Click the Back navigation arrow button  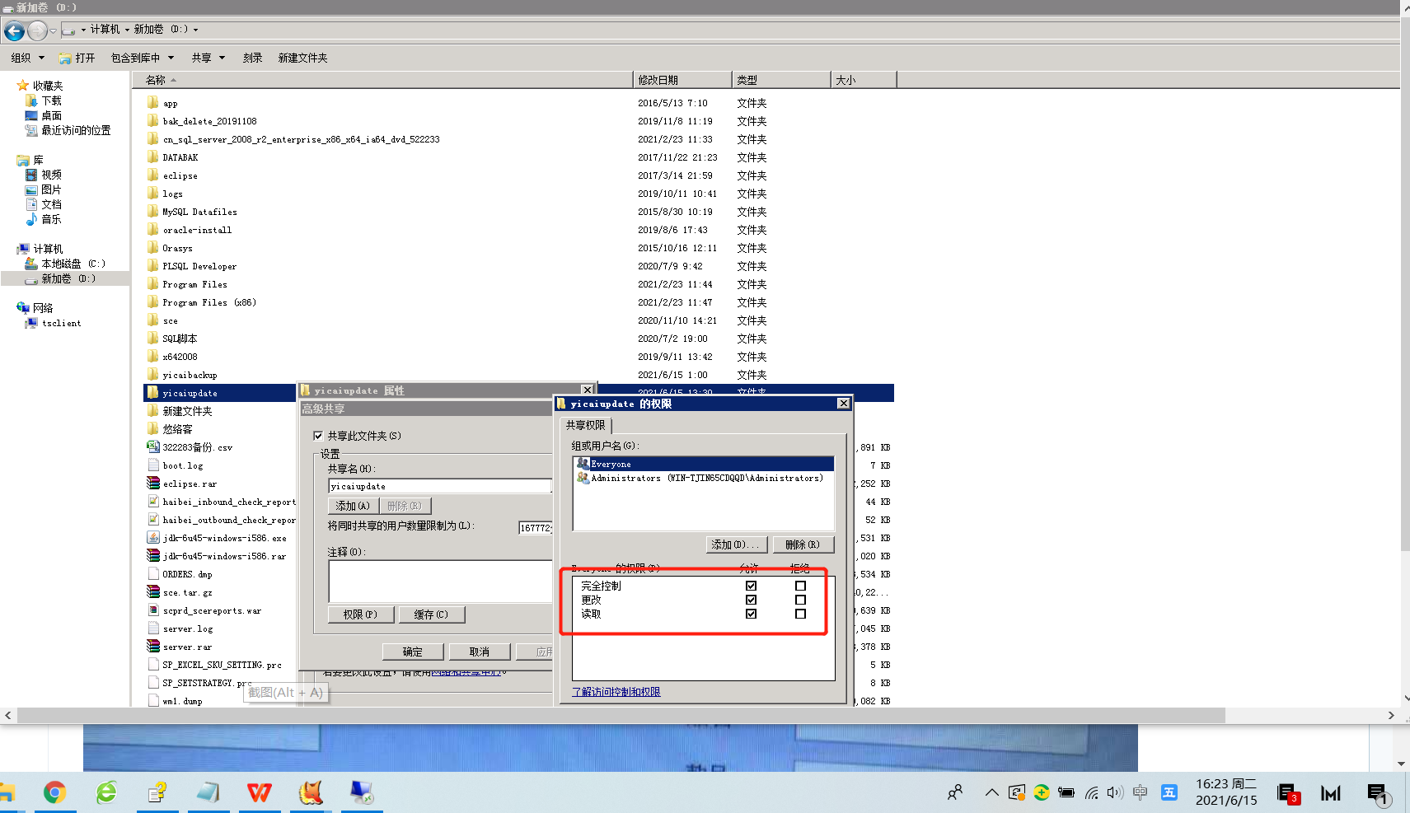click(x=14, y=31)
